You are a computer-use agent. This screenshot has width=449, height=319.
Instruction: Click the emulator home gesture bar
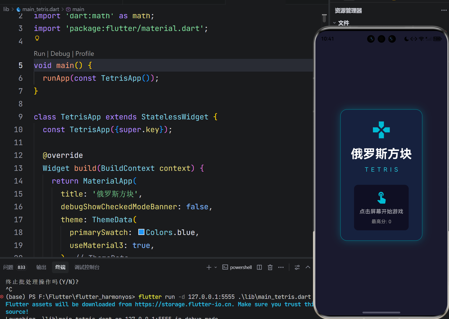click(381, 313)
